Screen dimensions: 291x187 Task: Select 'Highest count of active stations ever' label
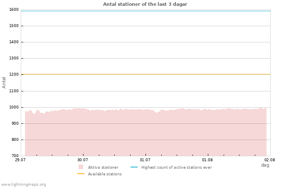176,167
